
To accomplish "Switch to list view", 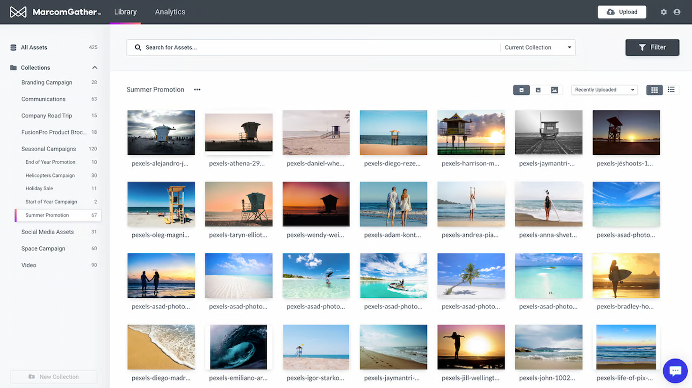I will [x=671, y=89].
